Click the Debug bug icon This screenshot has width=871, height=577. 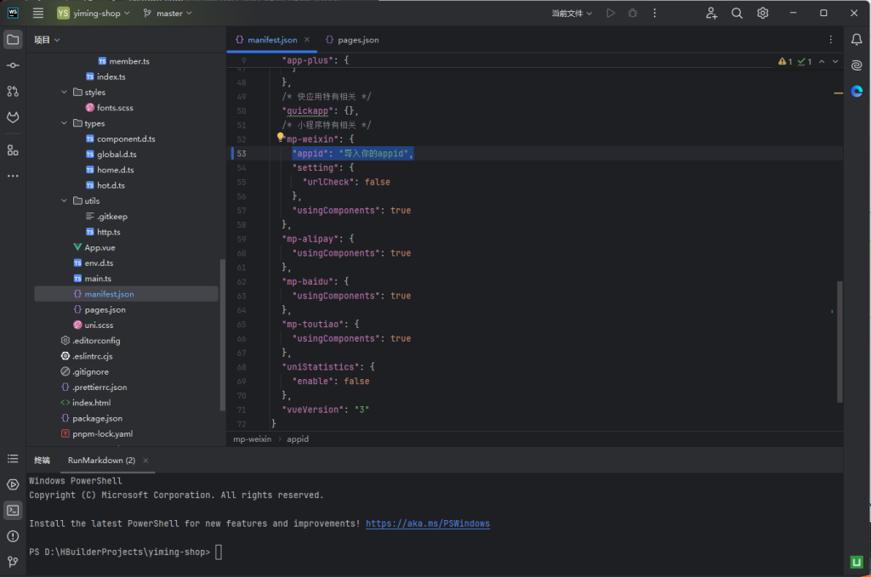(632, 14)
